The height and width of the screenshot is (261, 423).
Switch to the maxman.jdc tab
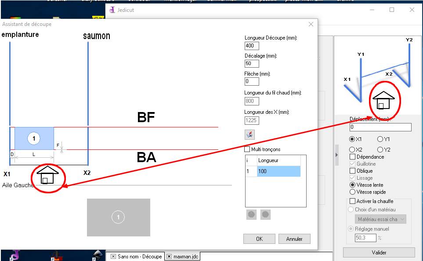coord(185,257)
